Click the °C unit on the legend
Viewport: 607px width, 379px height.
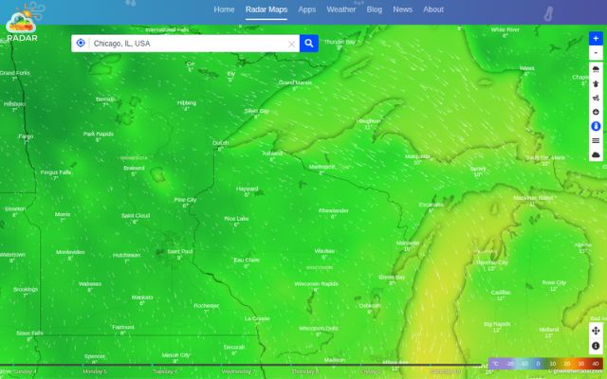coord(496,364)
